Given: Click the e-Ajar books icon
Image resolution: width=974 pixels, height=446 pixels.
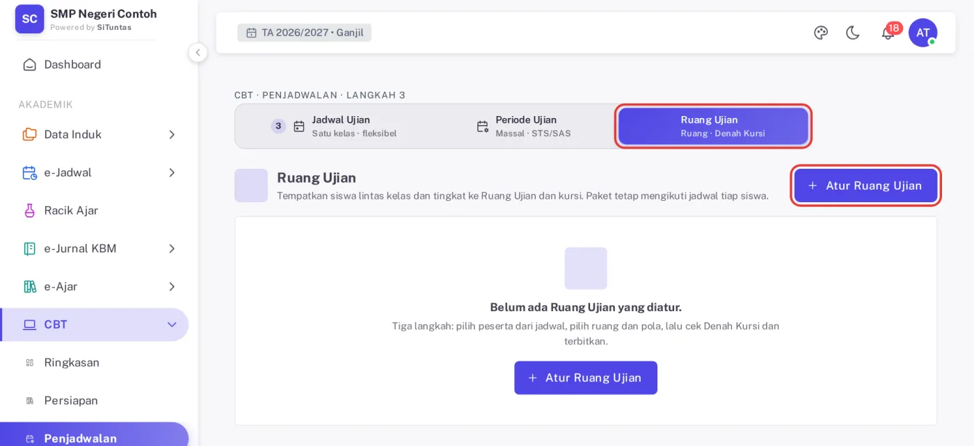Looking at the screenshot, I should 29,286.
